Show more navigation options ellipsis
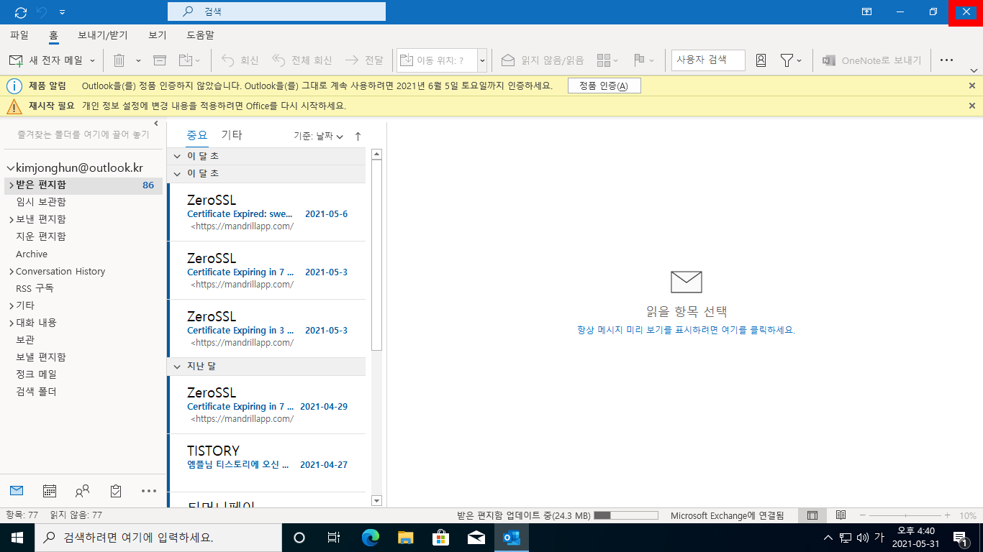The image size is (983, 552). pos(149,491)
